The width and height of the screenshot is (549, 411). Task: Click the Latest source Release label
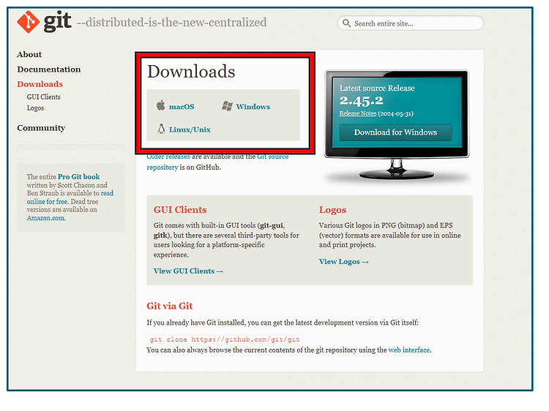(377, 88)
